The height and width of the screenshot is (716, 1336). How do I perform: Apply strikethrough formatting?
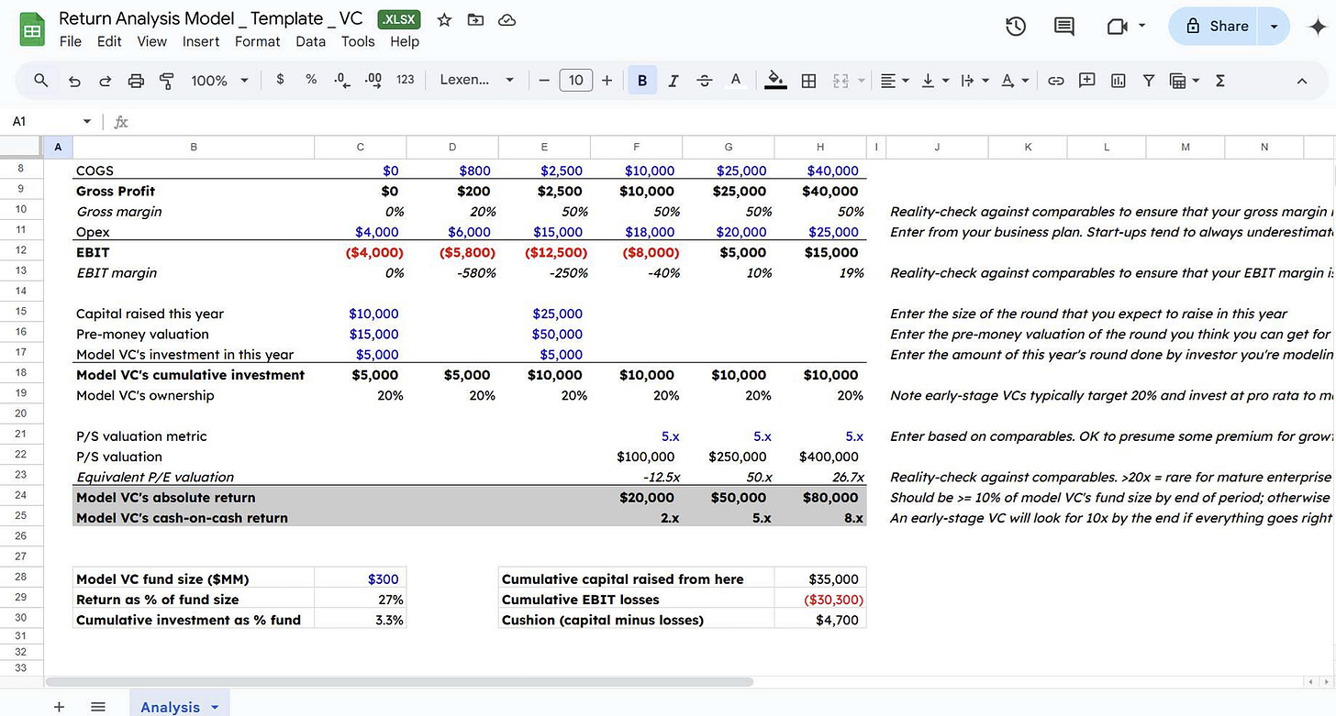pyautogui.click(x=704, y=80)
